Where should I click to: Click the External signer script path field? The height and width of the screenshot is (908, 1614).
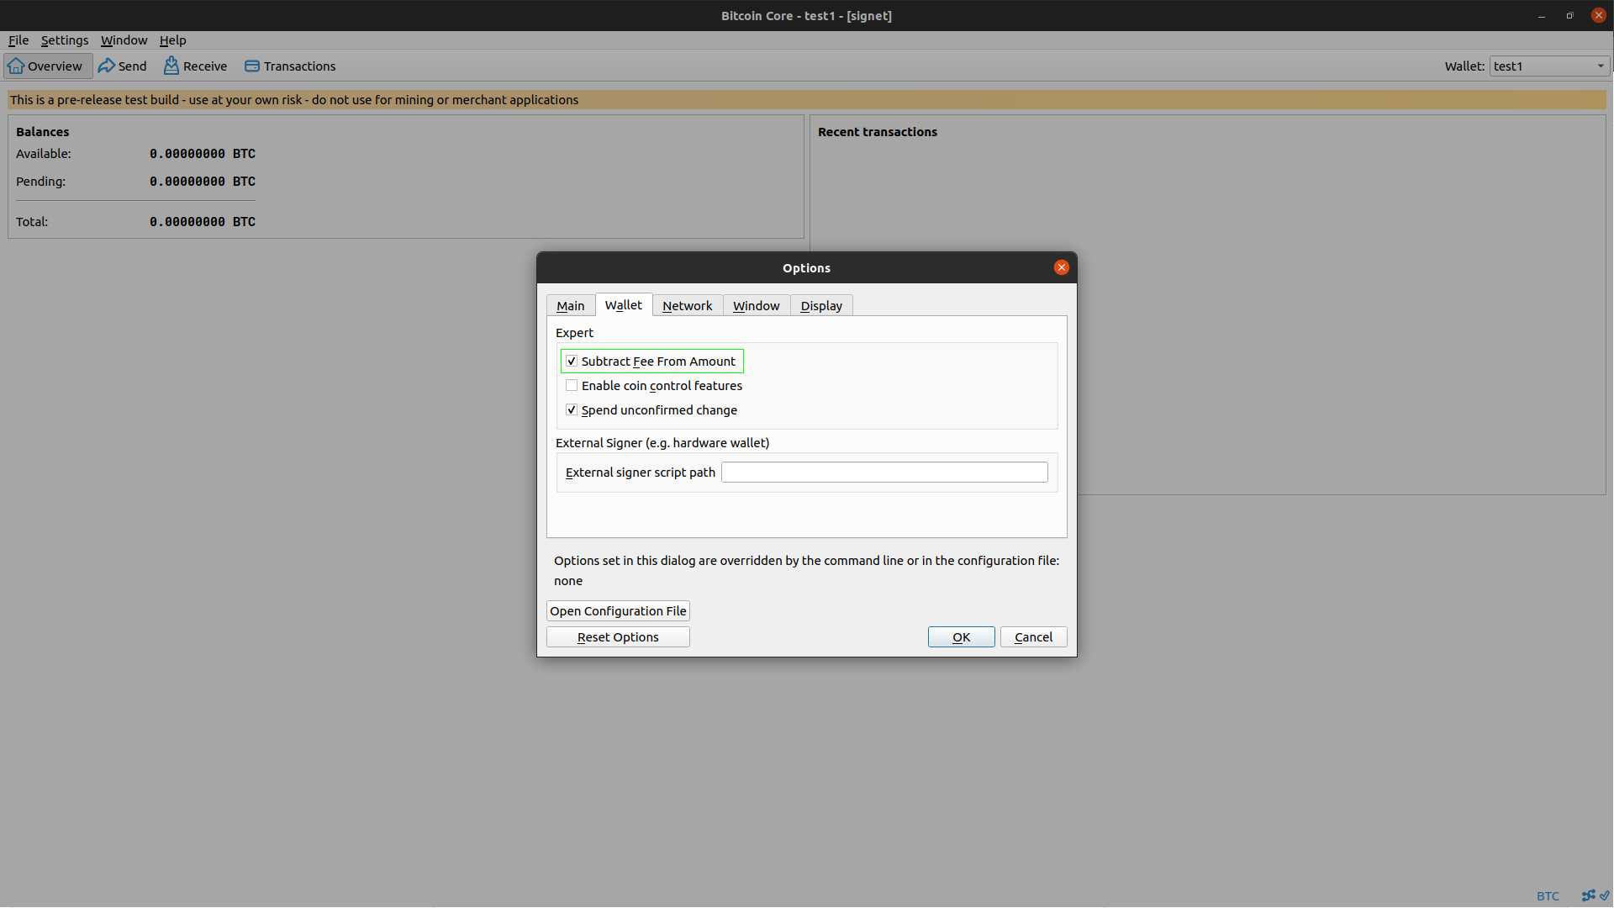883,472
